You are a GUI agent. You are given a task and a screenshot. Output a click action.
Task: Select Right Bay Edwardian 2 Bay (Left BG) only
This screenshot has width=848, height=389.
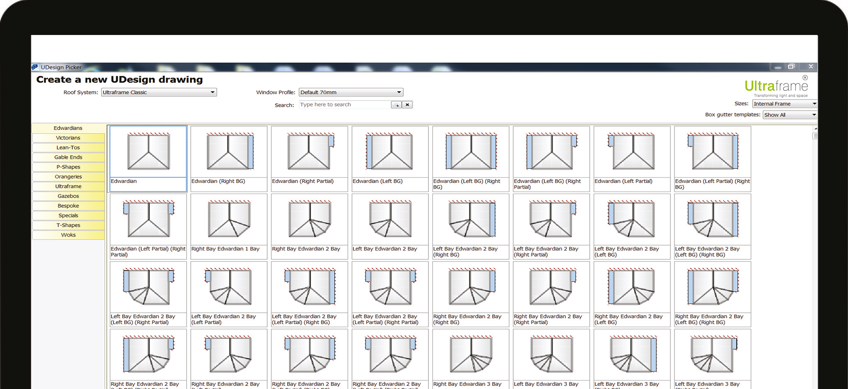click(x=632, y=294)
